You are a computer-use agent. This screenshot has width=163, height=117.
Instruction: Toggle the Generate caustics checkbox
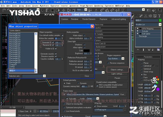56,54
